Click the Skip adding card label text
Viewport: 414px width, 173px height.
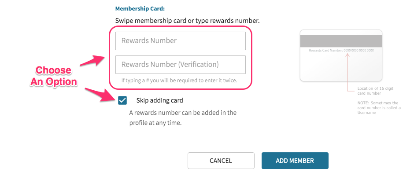(160, 100)
